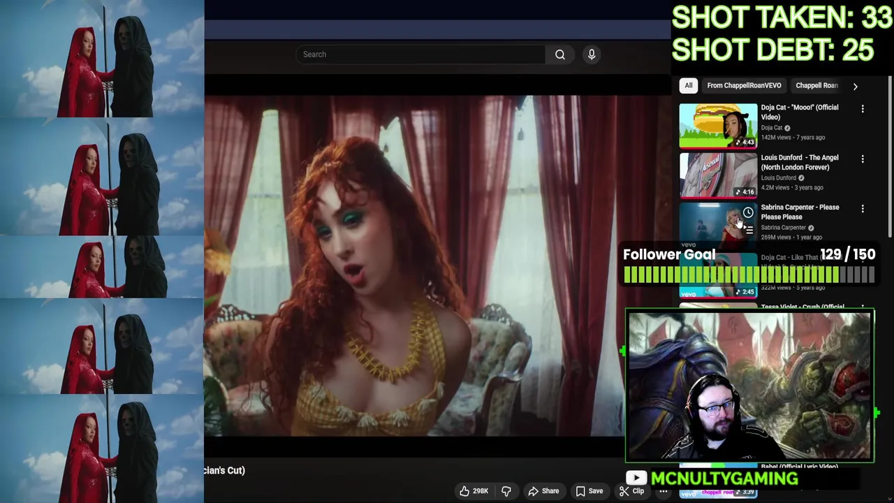
Task: Select the Chappell Roan filter chip
Action: 816,85
